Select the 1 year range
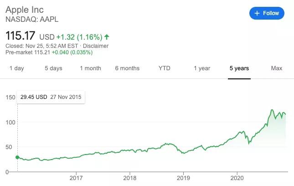This screenshot has height=186, width=294. [x=202, y=68]
